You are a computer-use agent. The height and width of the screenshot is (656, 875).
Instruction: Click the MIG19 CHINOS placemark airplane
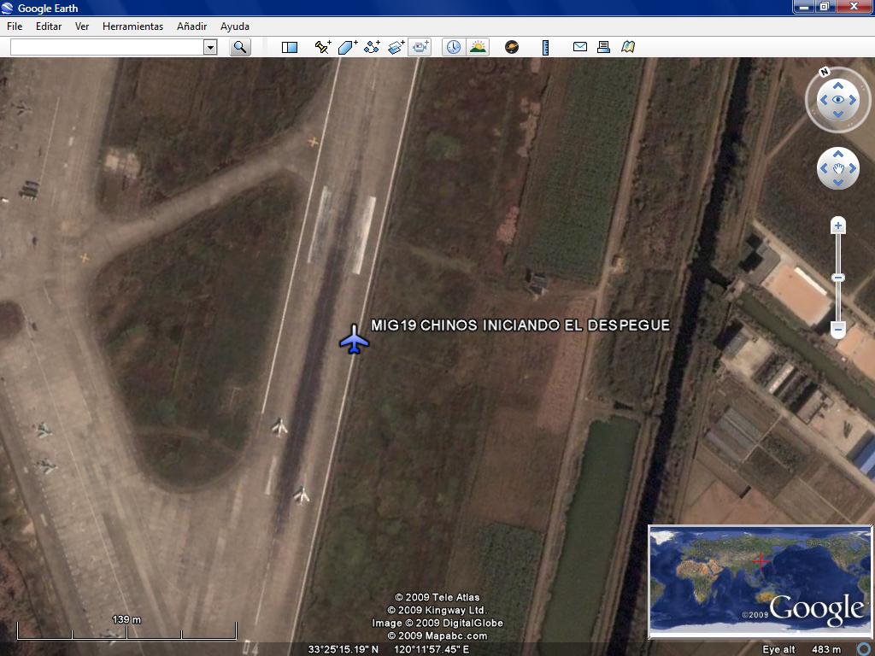click(354, 339)
